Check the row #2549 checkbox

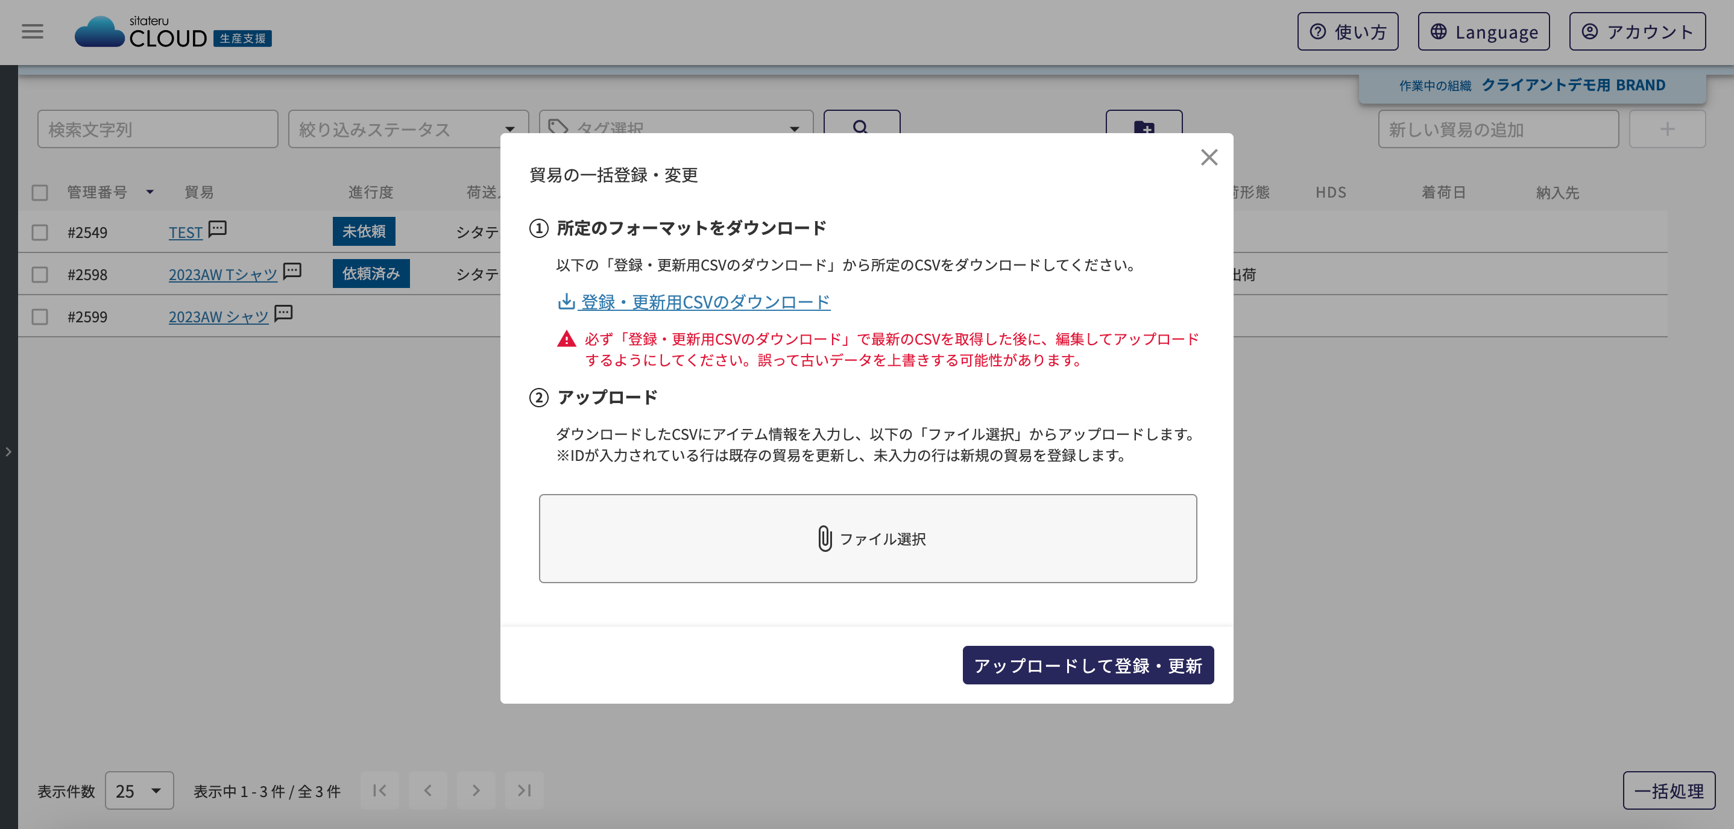pyautogui.click(x=40, y=232)
